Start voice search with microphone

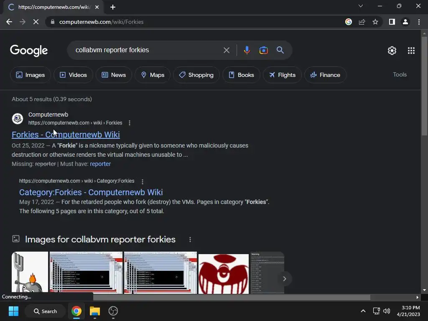point(247,50)
